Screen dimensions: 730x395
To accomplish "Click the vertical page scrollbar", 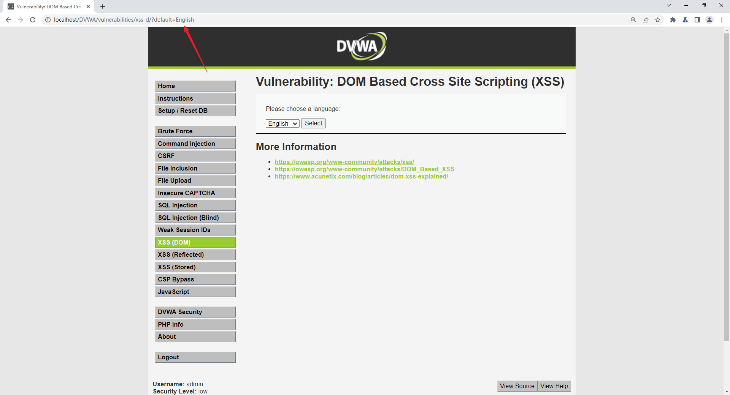I will pyautogui.click(x=727, y=186).
